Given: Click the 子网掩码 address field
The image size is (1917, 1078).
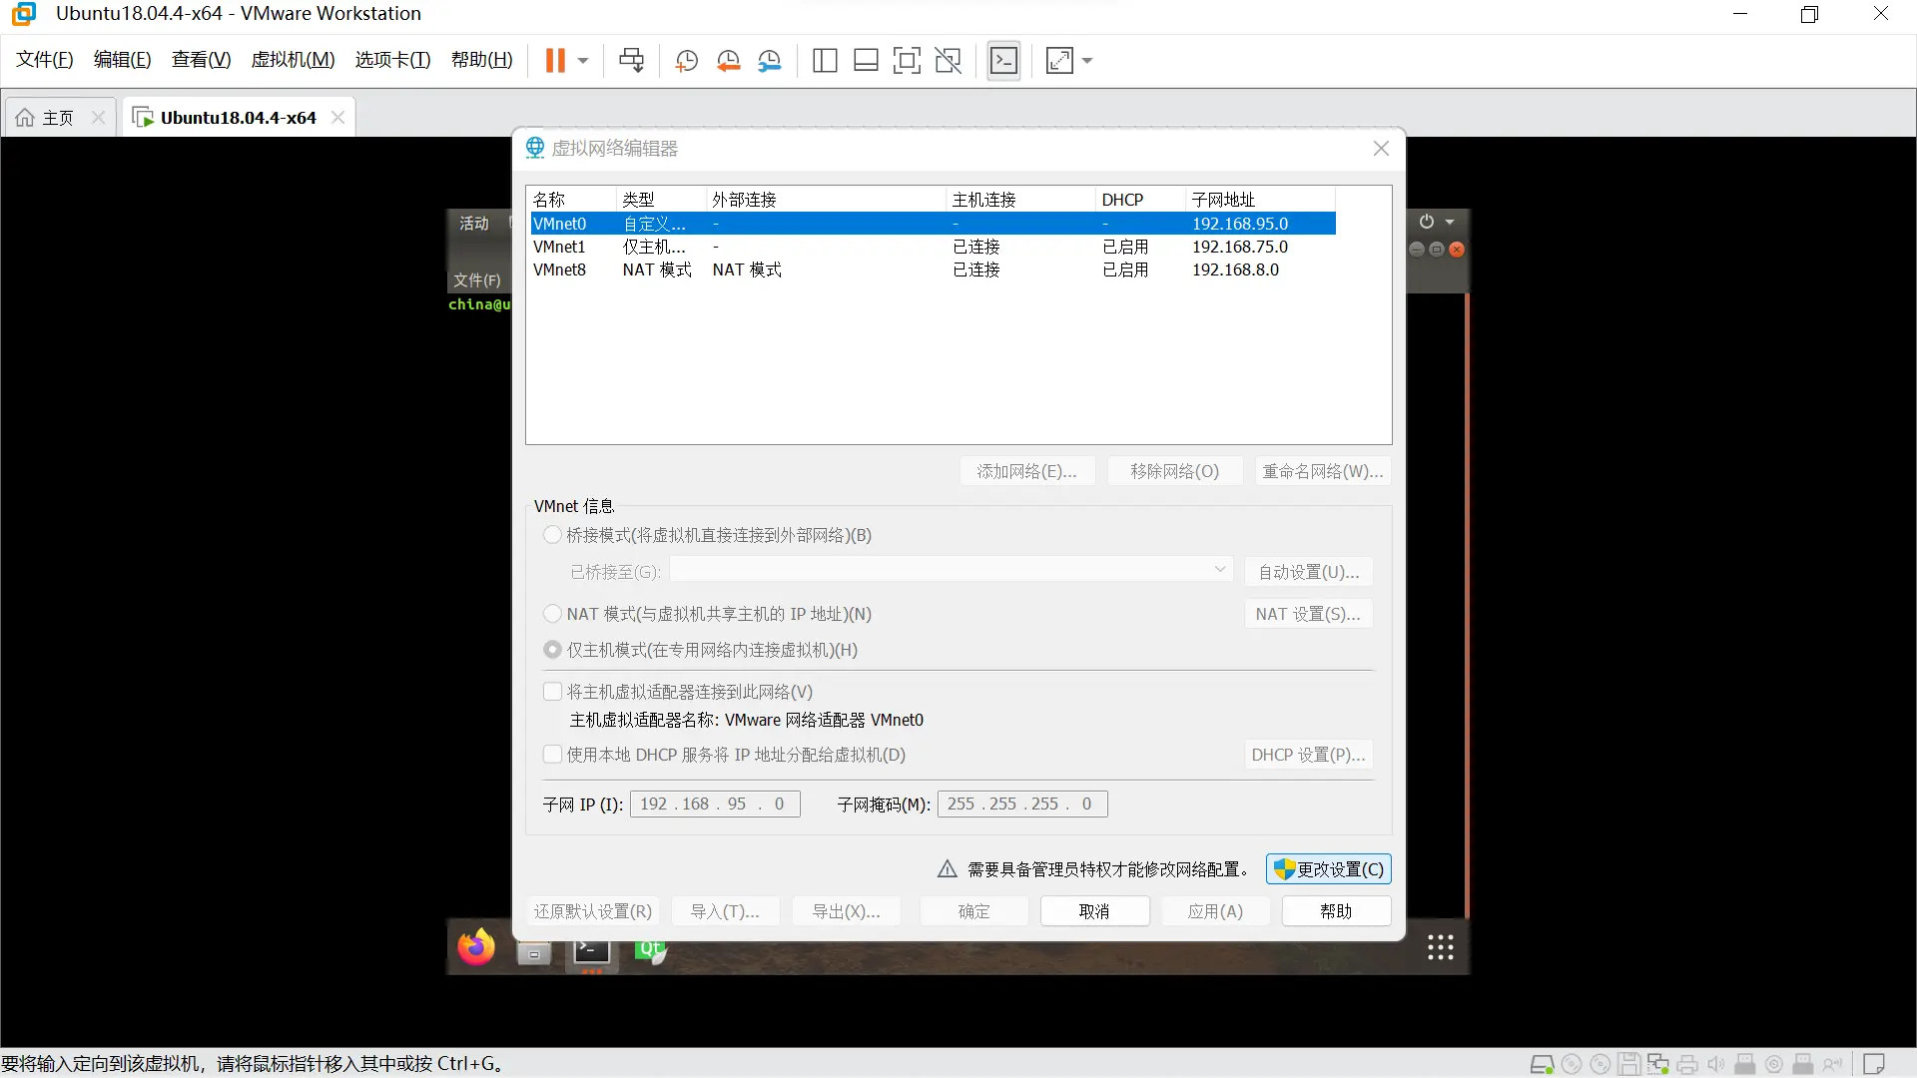Looking at the screenshot, I should click(x=1022, y=804).
